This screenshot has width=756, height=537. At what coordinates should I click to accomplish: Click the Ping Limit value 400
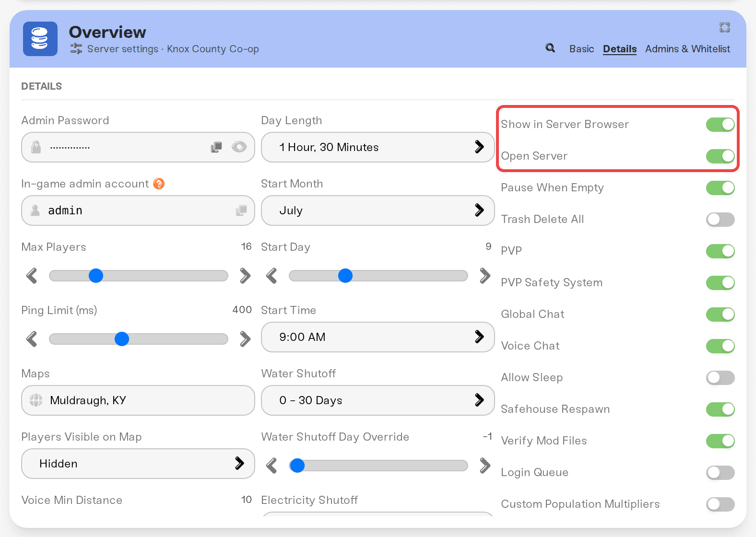coord(242,310)
